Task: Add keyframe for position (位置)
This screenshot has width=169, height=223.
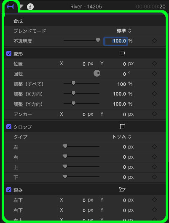Action: [x=155, y=64]
